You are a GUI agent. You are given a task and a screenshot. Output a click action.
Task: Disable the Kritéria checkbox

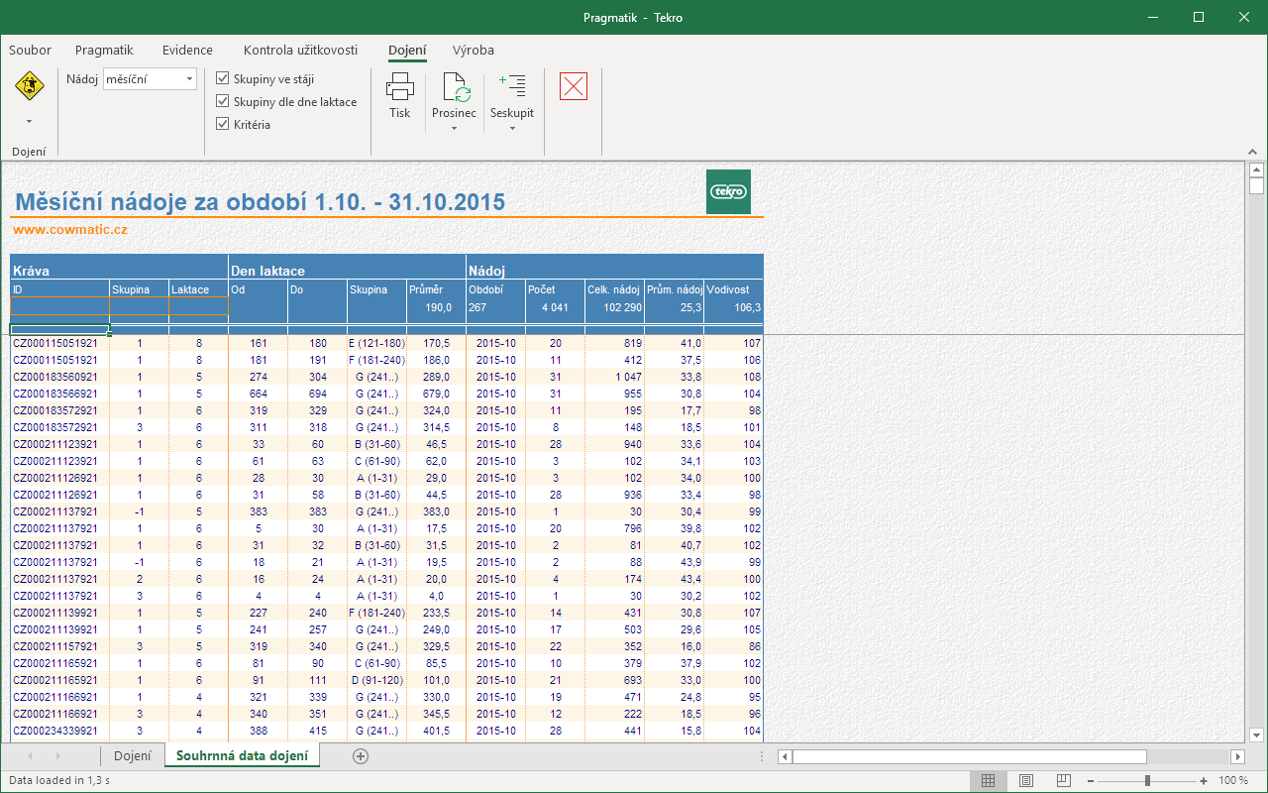coord(223,124)
